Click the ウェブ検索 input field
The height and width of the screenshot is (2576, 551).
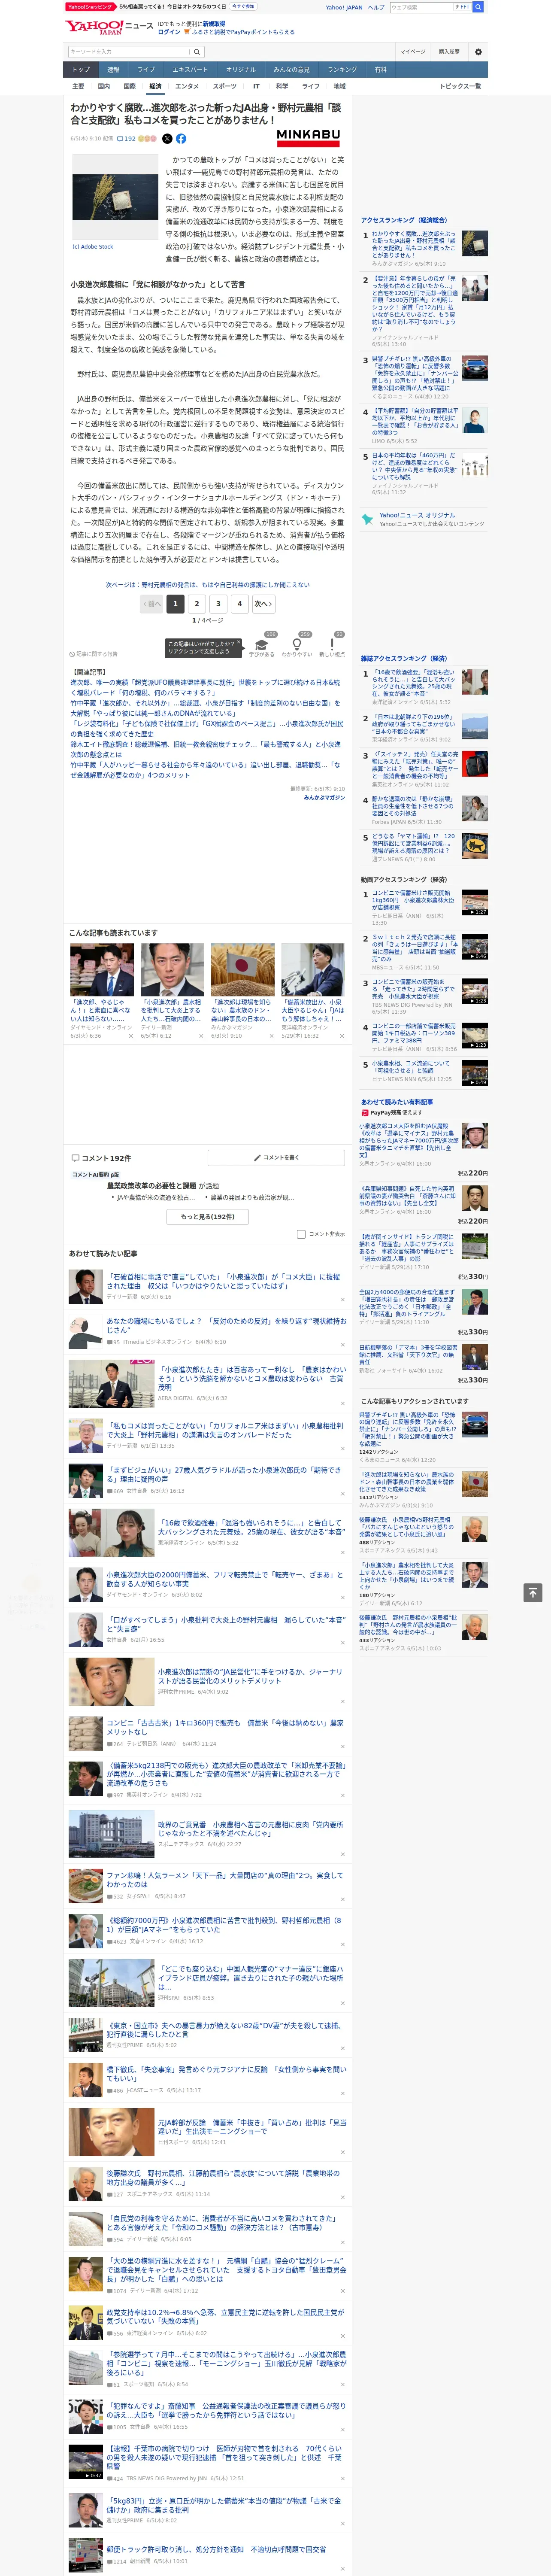[422, 7]
